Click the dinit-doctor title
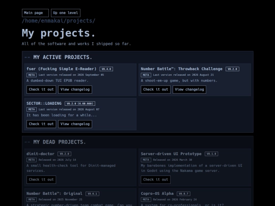Viewport: 275px width, 206px height. click(x=40, y=154)
